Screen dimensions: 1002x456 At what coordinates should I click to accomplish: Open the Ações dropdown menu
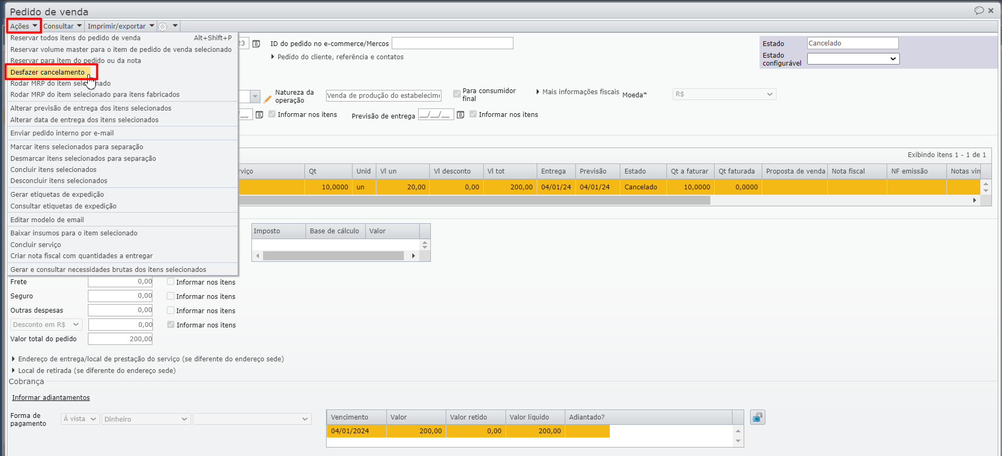pyautogui.click(x=24, y=26)
